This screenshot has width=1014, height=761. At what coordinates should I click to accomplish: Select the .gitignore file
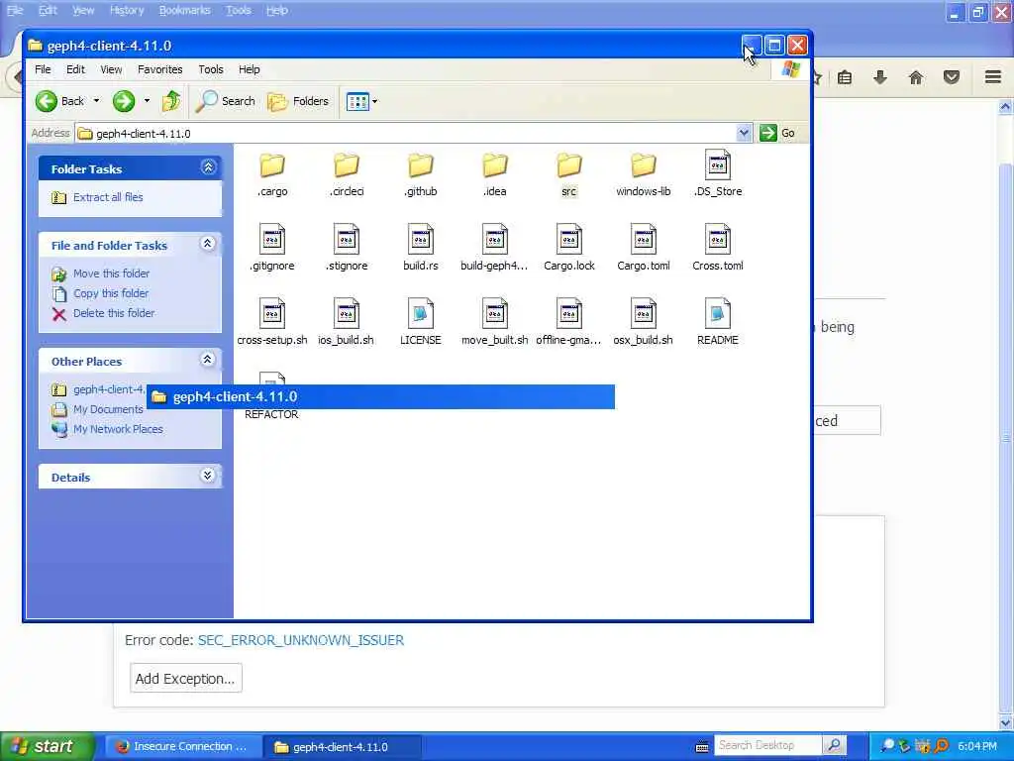(272, 248)
